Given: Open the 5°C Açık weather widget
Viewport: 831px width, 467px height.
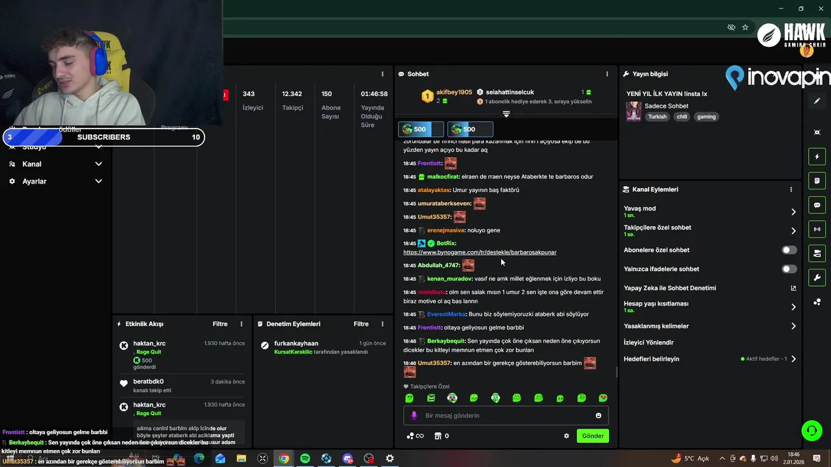Looking at the screenshot, I should click(x=691, y=459).
